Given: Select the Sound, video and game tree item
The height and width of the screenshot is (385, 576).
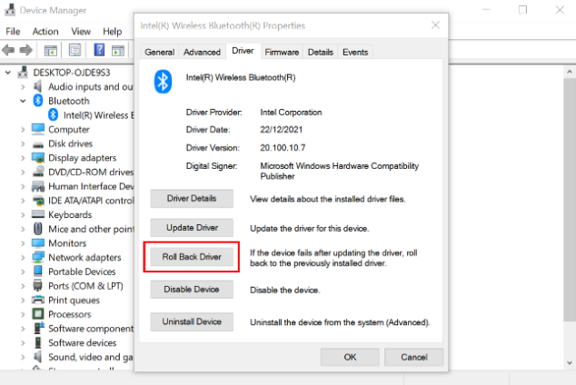Looking at the screenshot, I should (x=90, y=357).
